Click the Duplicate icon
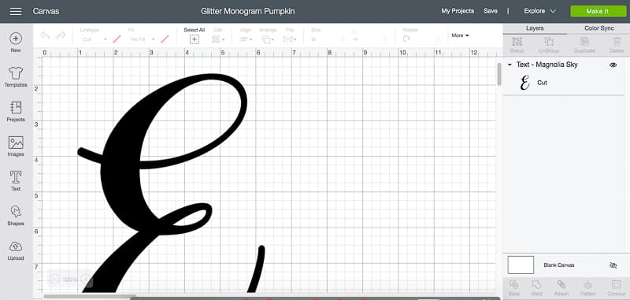 click(x=584, y=42)
